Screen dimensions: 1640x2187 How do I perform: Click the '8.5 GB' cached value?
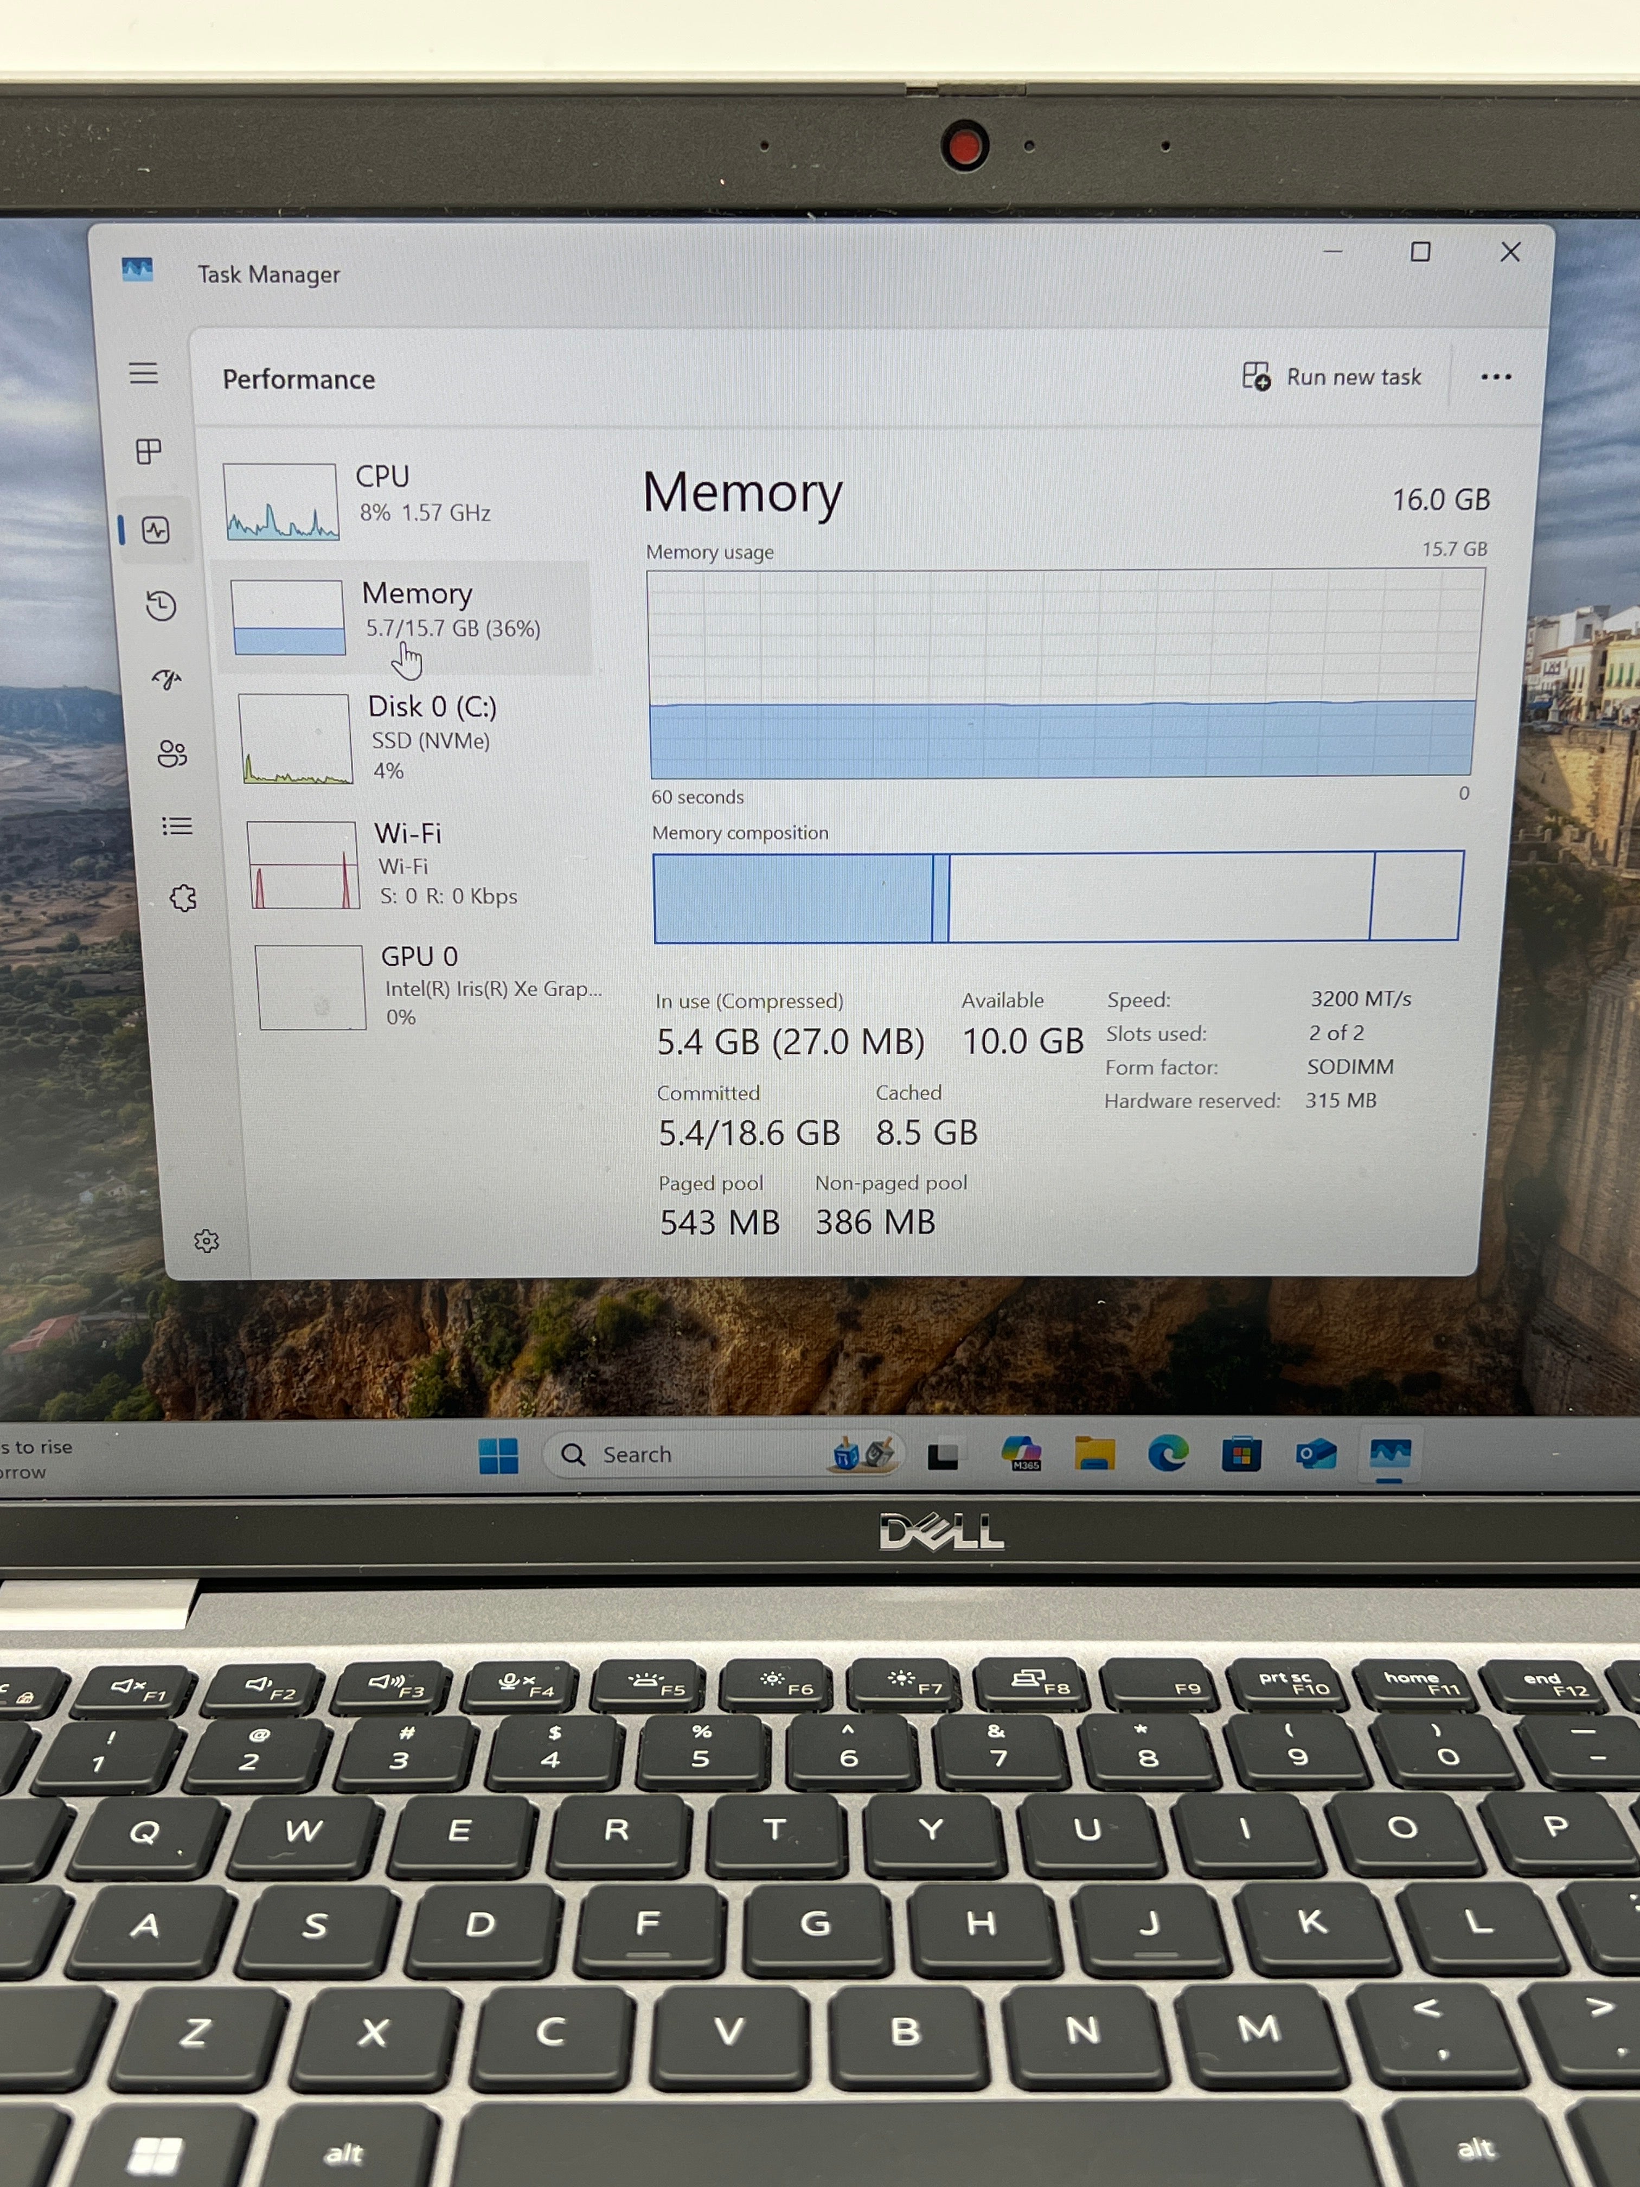926,1132
